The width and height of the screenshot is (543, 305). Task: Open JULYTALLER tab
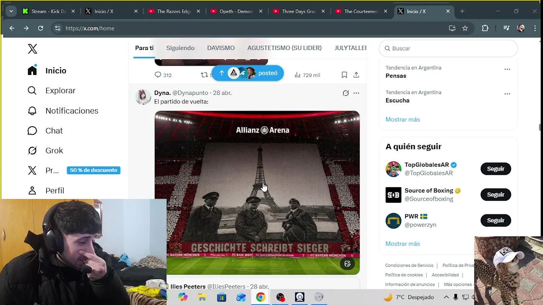pyautogui.click(x=350, y=48)
